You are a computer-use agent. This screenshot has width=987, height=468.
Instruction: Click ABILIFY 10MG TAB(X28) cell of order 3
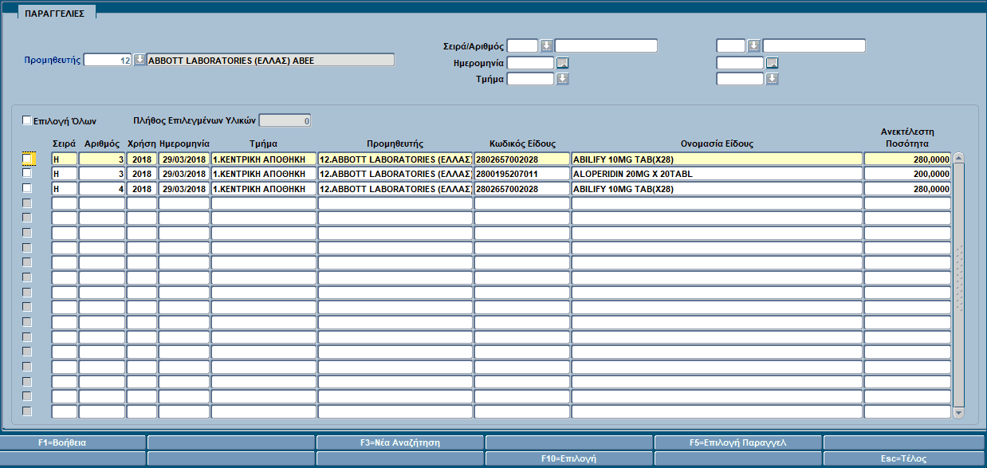coord(717,159)
